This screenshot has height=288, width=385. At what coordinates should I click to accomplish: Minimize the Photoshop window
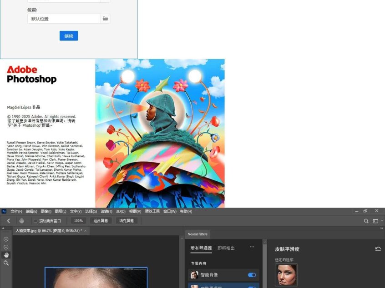pos(356,211)
